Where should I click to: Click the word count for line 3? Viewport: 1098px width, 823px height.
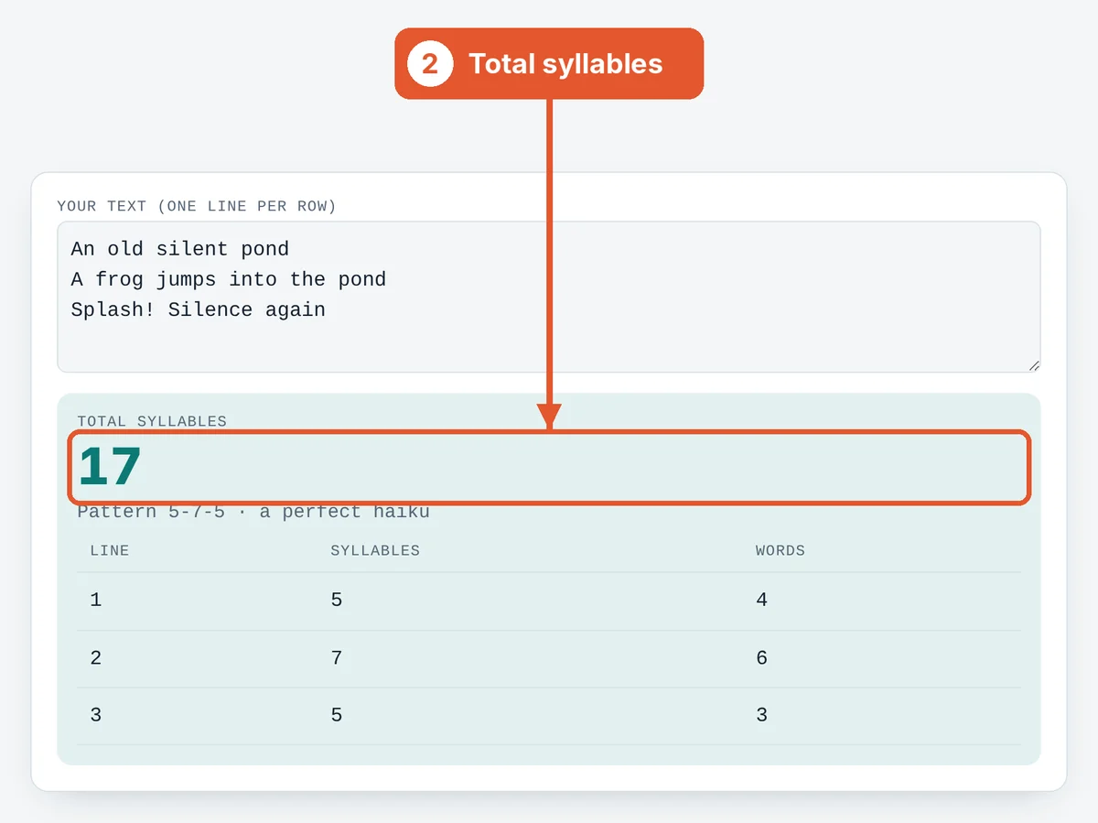pos(762,715)
